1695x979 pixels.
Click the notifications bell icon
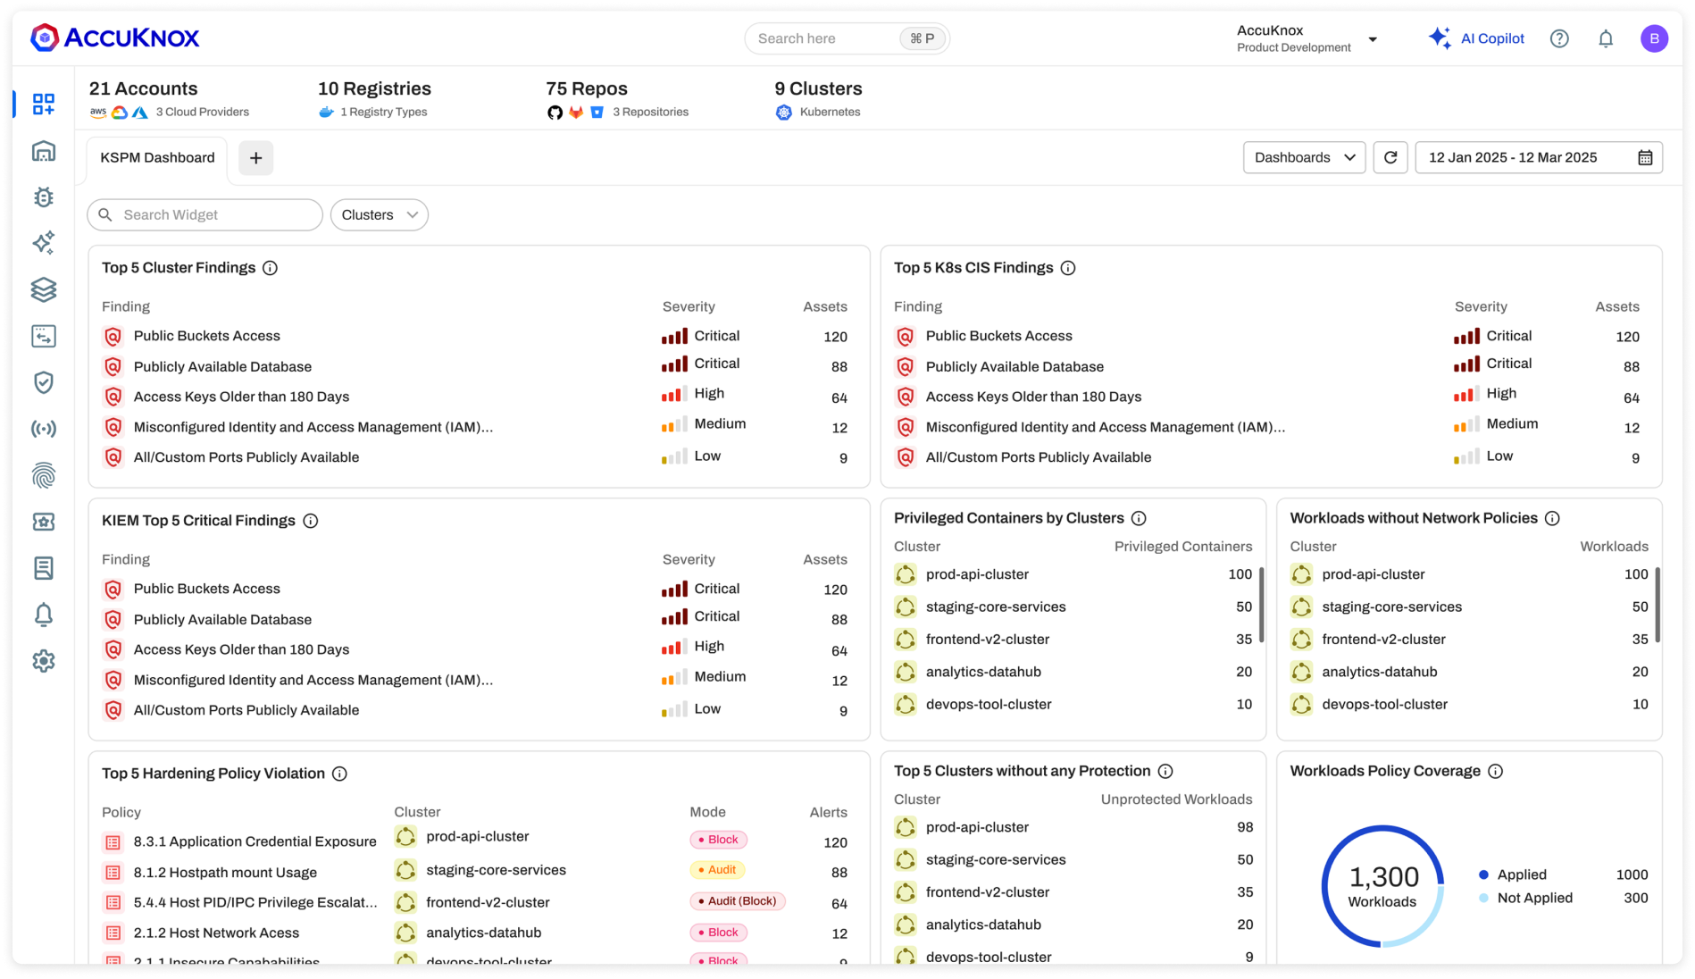(x=1605, y=38)
